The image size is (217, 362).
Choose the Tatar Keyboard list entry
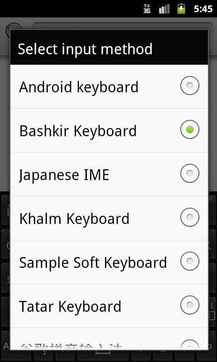pyautogui.click(x=109, y=306)
